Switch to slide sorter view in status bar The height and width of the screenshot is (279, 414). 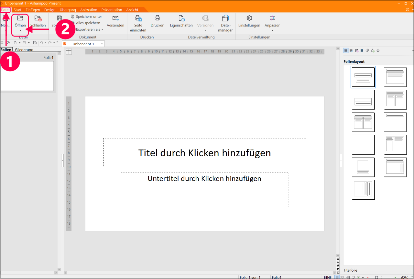(x=342, y=277)
